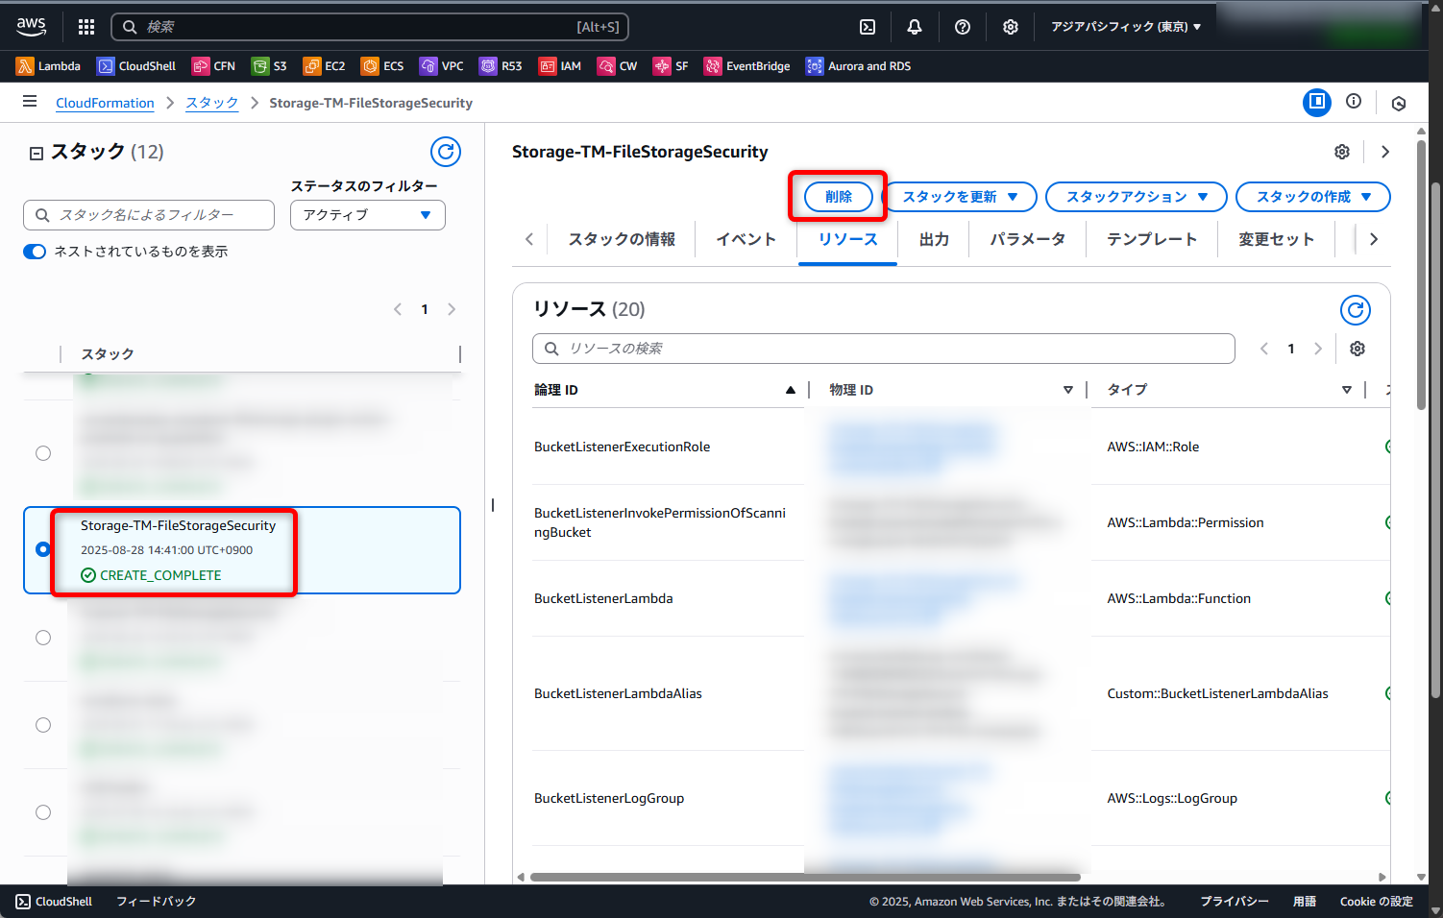
Task: Open the hamburger navigation menu
Action: [x=30, y=102]
